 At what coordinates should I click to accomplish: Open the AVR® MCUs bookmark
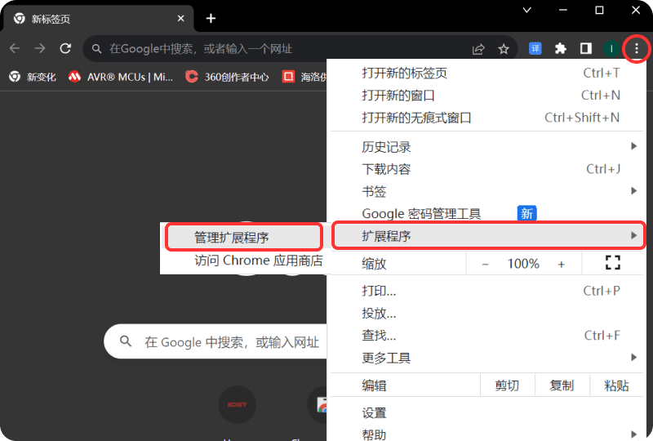pos(121,77)
